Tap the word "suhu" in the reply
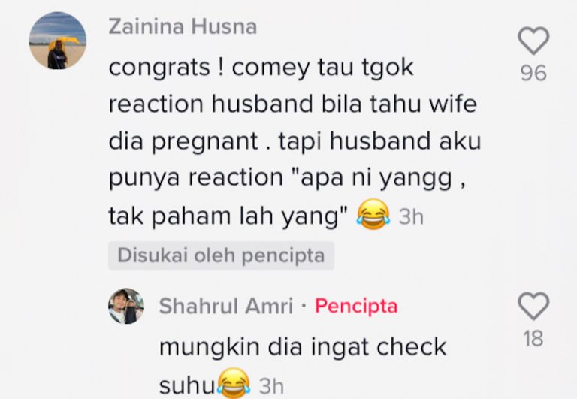This screenshot has width=577, height=399. point(188,386)
